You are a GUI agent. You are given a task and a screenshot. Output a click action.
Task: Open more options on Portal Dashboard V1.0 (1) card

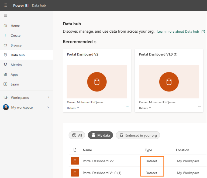(199, 107)
